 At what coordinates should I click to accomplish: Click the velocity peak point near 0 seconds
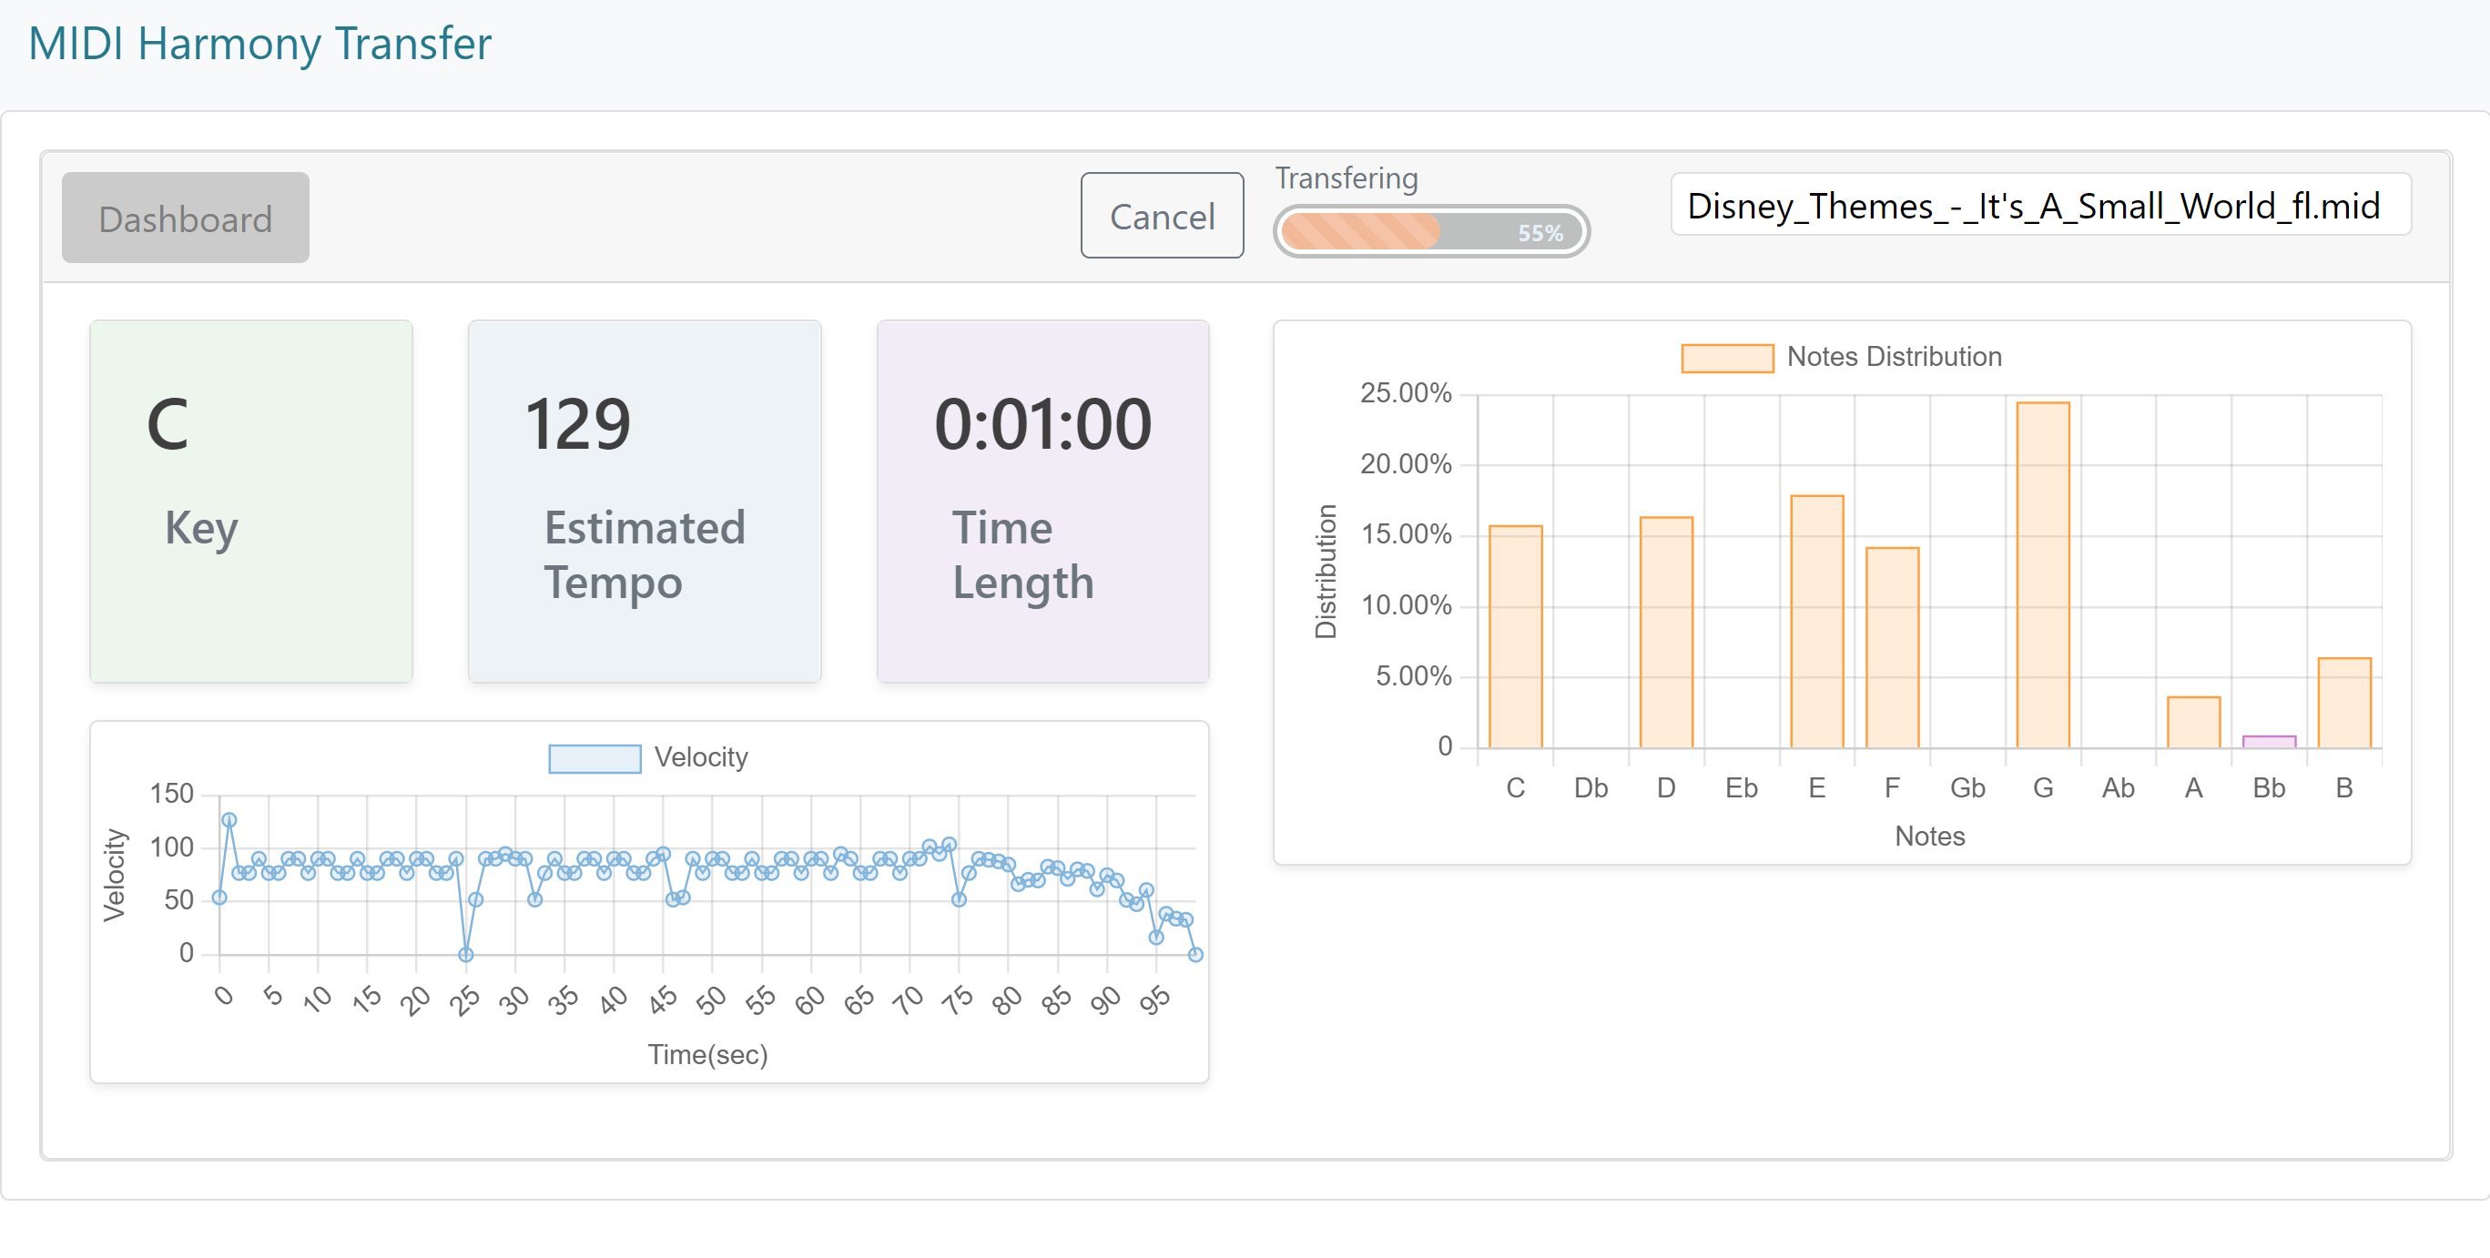click(229, 820)
